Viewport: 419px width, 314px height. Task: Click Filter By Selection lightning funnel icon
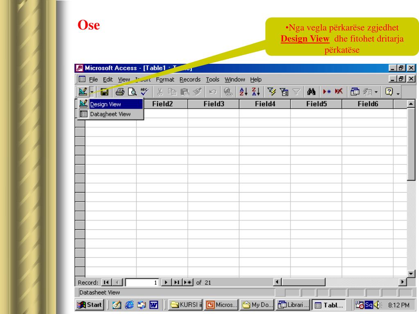[272, 92]
